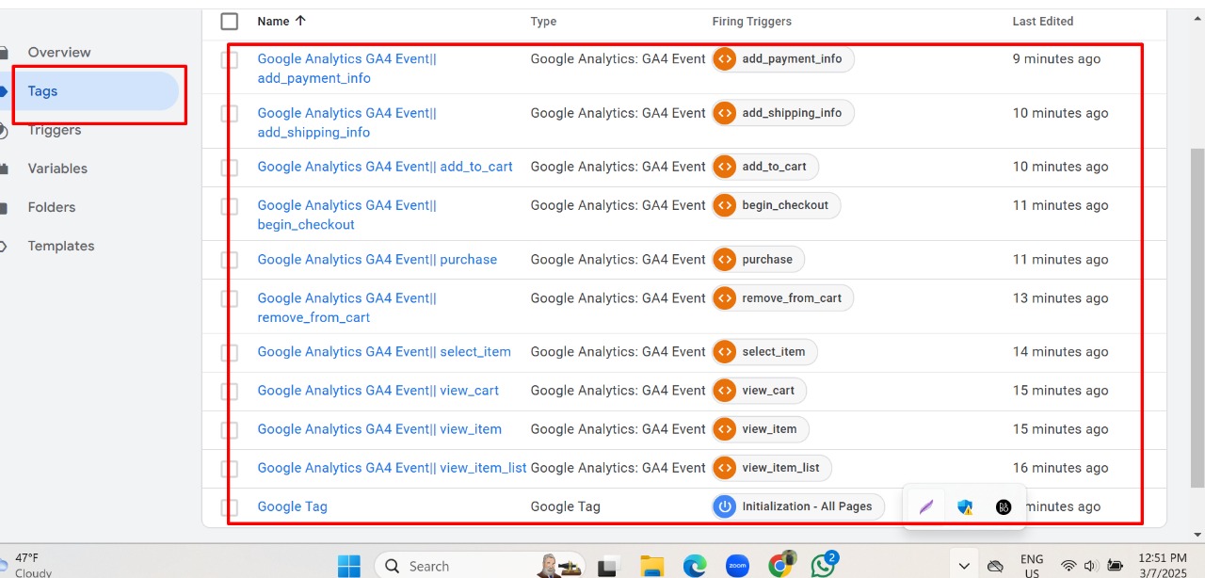Open the Google Tag link

(x=293, y=506)
